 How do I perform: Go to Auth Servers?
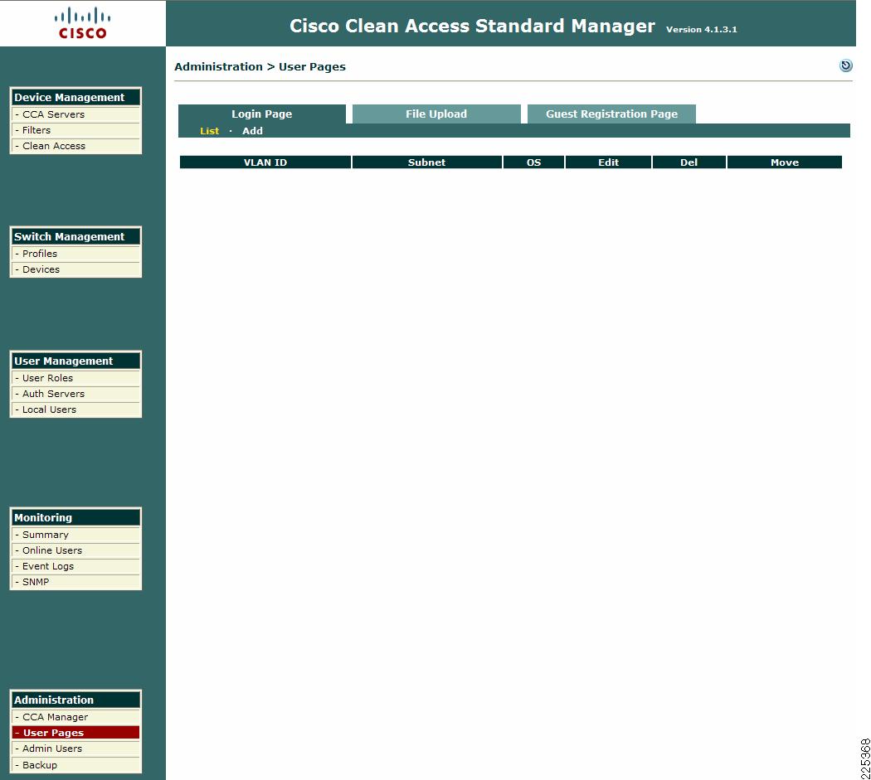click(x=76, y=394)
